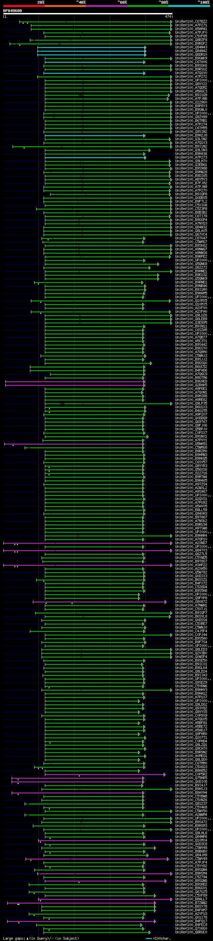
Task: Select the BP049680 query title
Action: click(12, 11)
